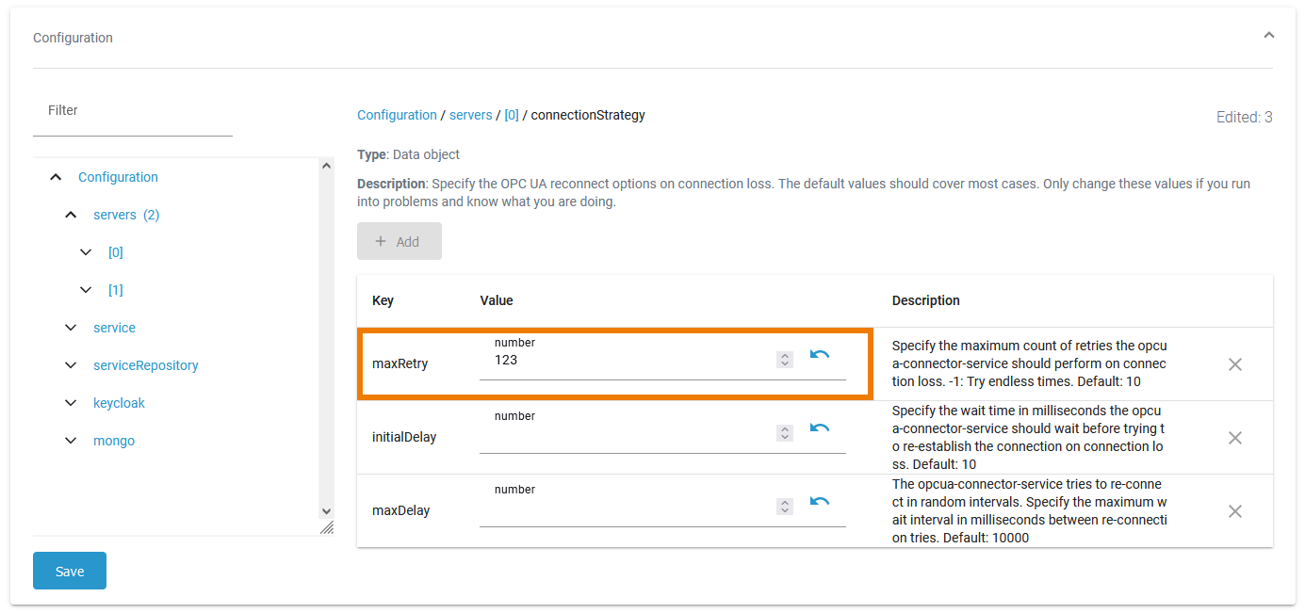Click the servers breadcrumb link
Viewport: 1305px width, 613px height.
click(470, 115)
